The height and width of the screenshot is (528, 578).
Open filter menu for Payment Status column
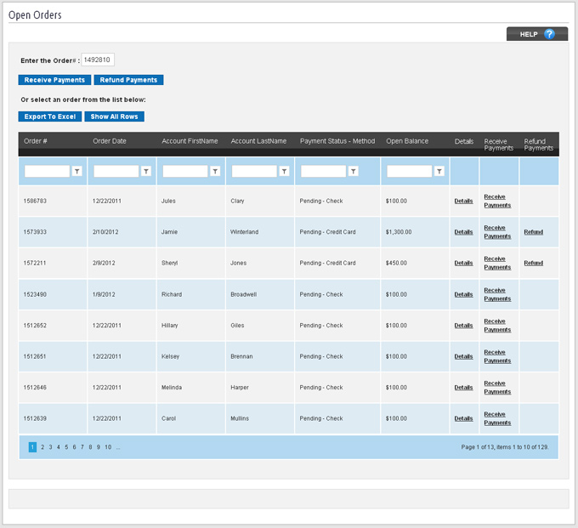(353, 171)
